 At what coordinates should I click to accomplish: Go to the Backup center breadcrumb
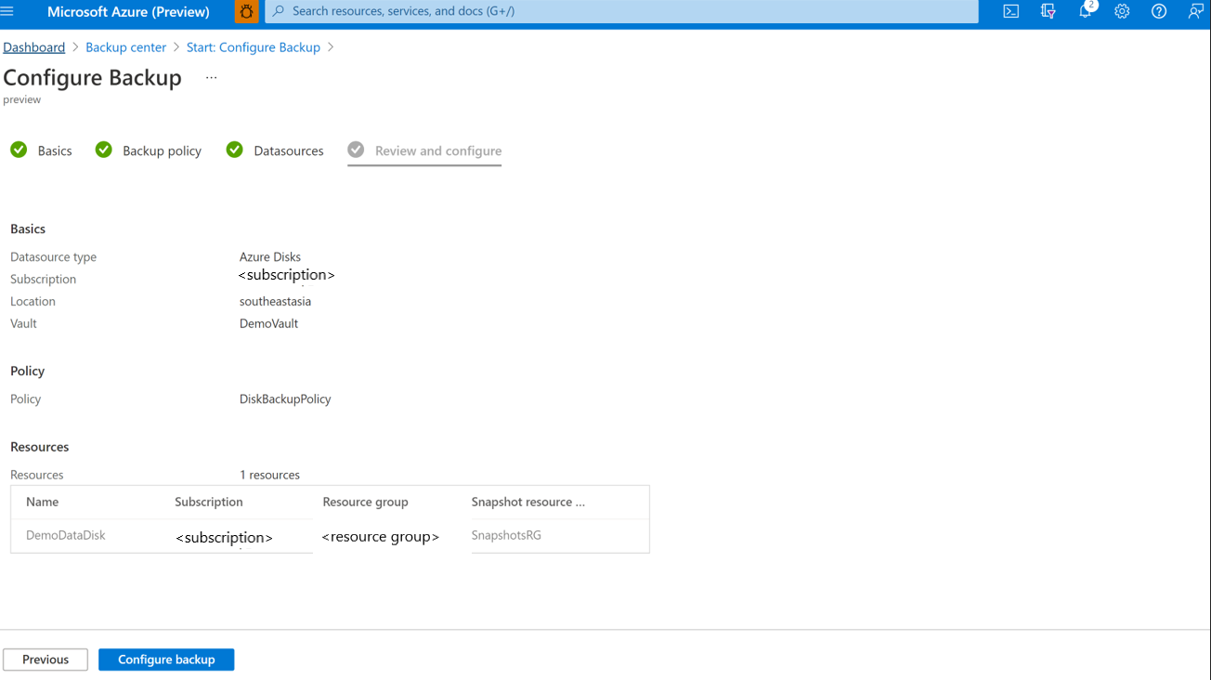(x=125, y=47)
